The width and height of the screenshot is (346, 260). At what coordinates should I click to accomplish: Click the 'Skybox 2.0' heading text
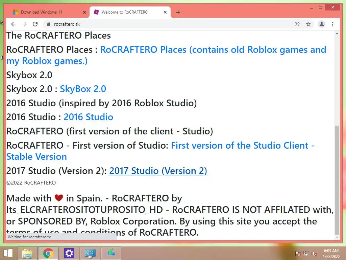coord(29,75)
